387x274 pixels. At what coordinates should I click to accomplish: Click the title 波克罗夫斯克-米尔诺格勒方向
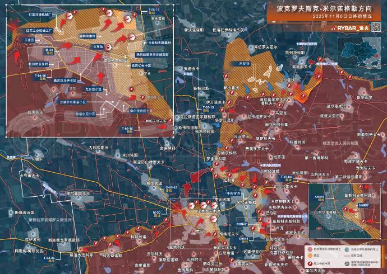tap(324, 9)
